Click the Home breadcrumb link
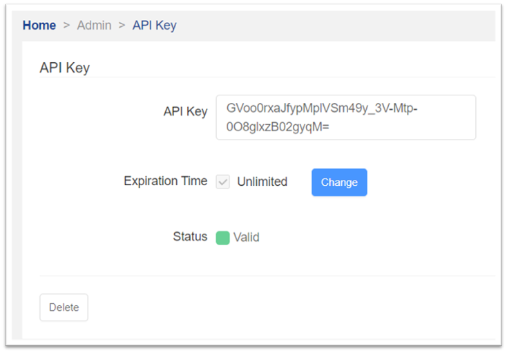The width and height of the screenshot is (507, 353). point(39,26)
